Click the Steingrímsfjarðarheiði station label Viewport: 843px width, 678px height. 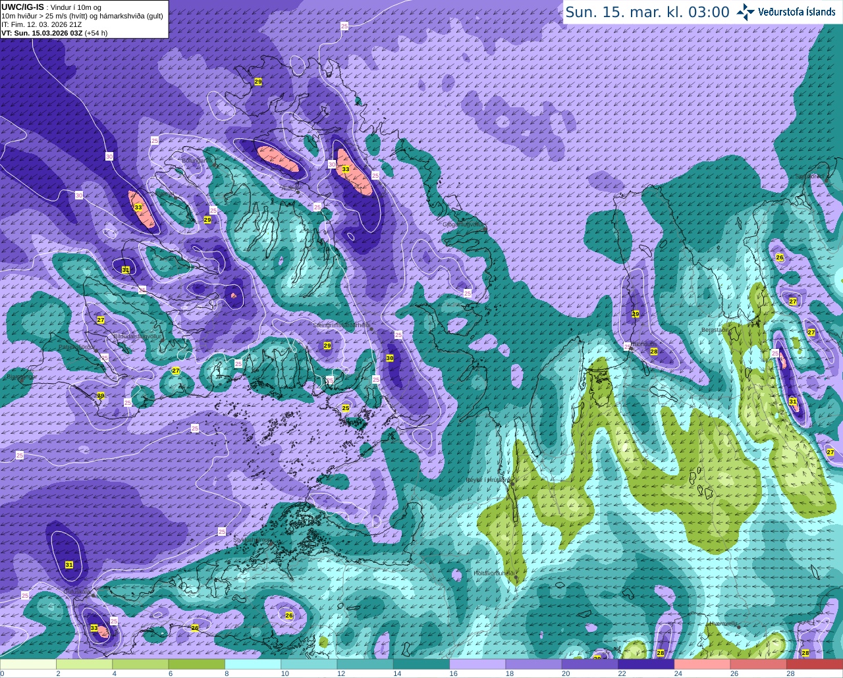tap(340, 325)
